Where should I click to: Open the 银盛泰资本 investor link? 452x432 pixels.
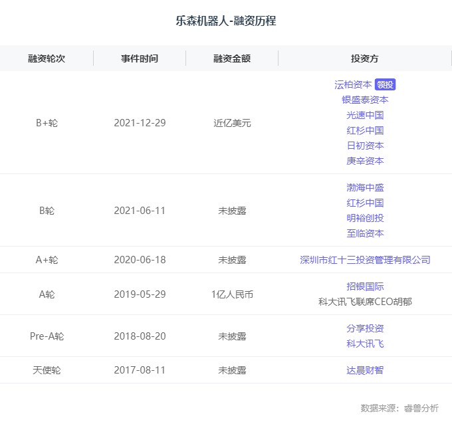pyautogui.click(x=365, y=100)
